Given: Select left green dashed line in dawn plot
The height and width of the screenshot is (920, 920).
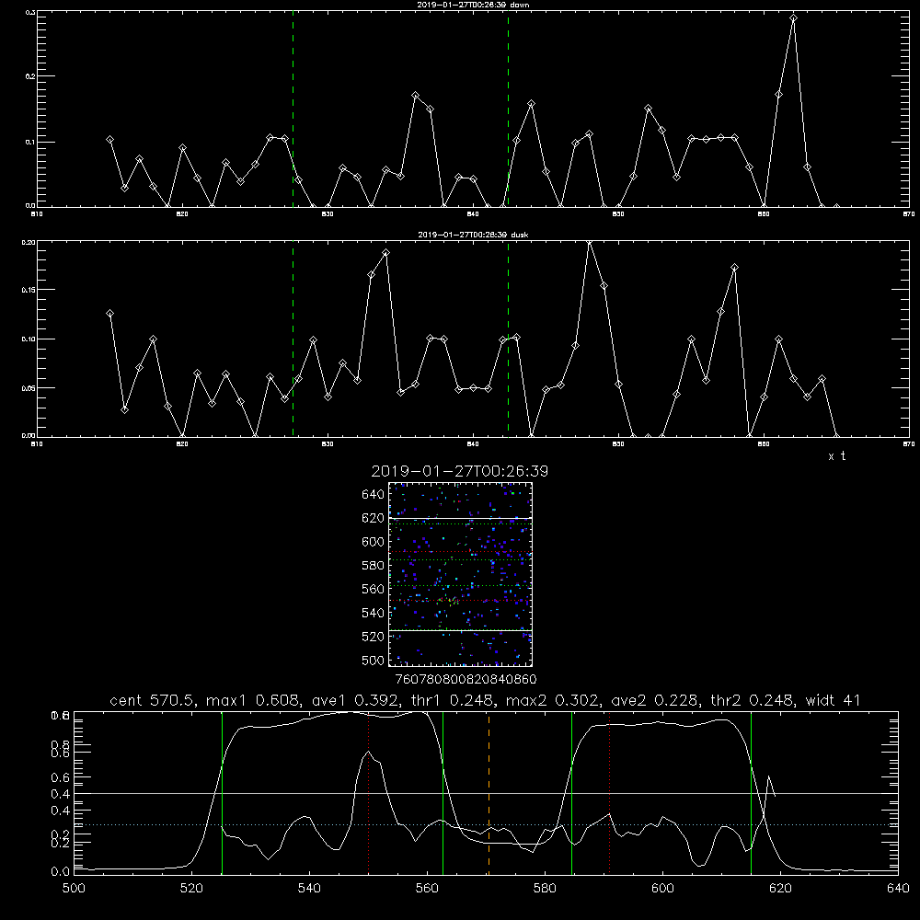Looking at the screenshot, I should tap(293, 109).
